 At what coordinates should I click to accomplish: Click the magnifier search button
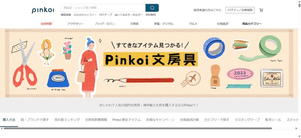pos(152,8)
